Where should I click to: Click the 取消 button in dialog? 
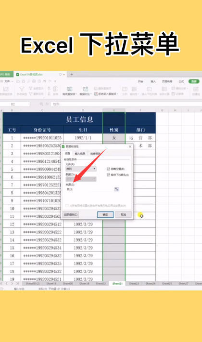tap(124, 215)
